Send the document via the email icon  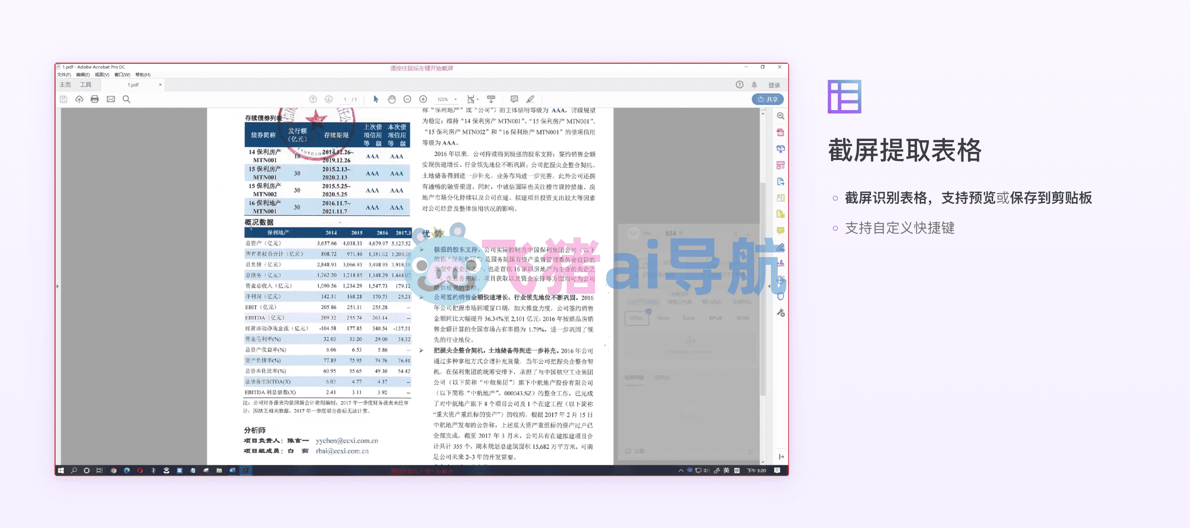[110, 99]
